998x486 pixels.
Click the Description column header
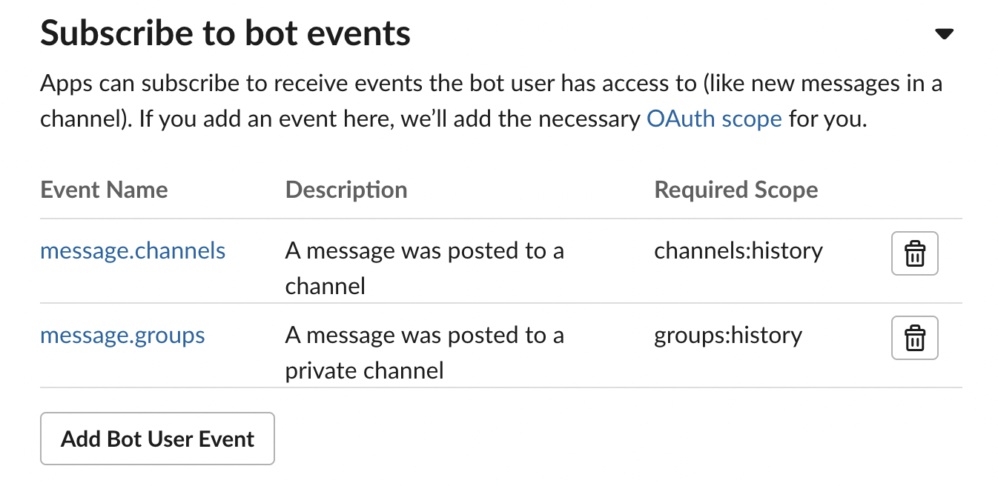(346, 190)
